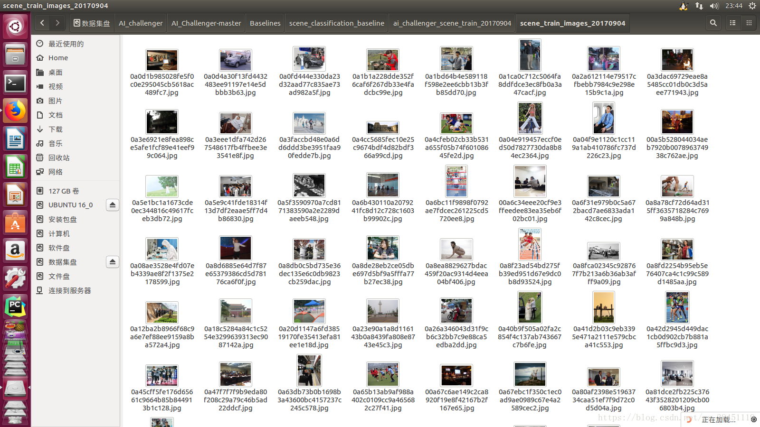Go to ai_challenger_scene_train_20170904 breadcrumb

click(x=452, y=23)
